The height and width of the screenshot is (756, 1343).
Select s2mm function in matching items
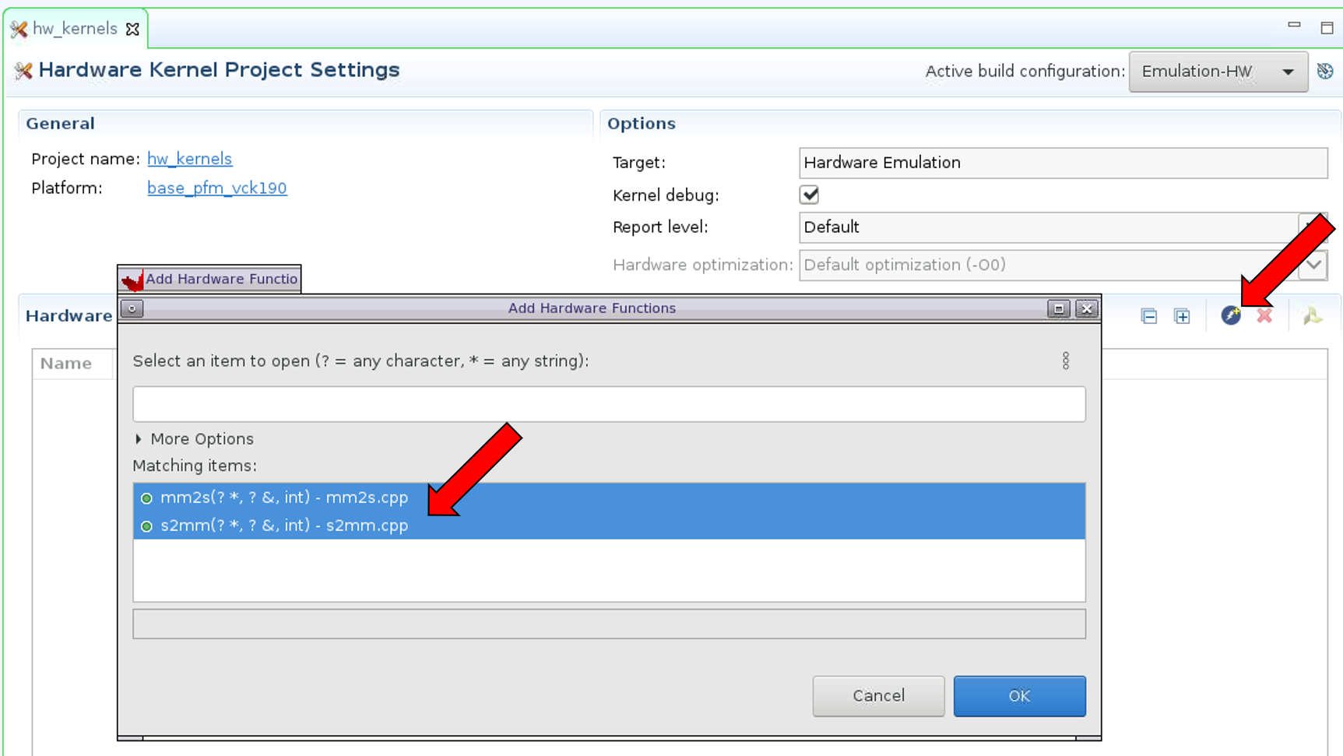[284, 526]
